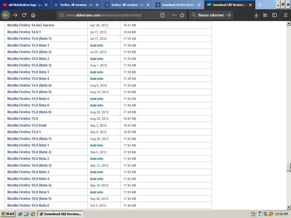Select the Aug 28, 2012 date of Firefox 15.0
This screenshot has width=291, height=218.
coord(99,119)
